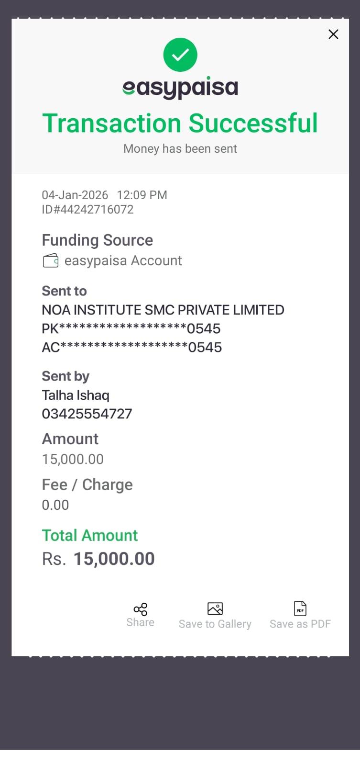The height and width of the screenshot is (766, 360).
Task: Tap the Rs. 15,000.00 total amount value
Action: (98, 559)
